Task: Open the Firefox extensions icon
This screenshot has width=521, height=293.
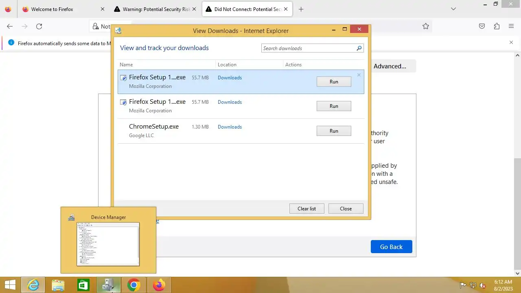Action: [x=497, y=26]
